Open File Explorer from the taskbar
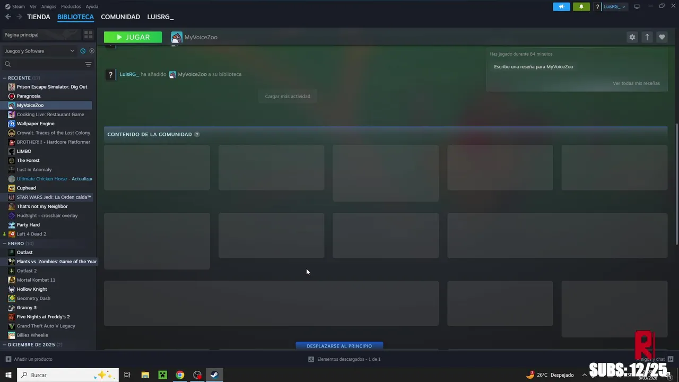Image resolution: width=679 pixels, height=382 pixels. click(x=145, y=375)
